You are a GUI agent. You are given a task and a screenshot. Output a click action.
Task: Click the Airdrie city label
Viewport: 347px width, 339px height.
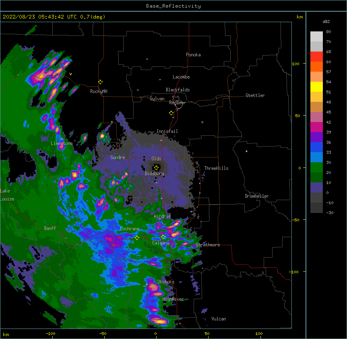[162, 216]
